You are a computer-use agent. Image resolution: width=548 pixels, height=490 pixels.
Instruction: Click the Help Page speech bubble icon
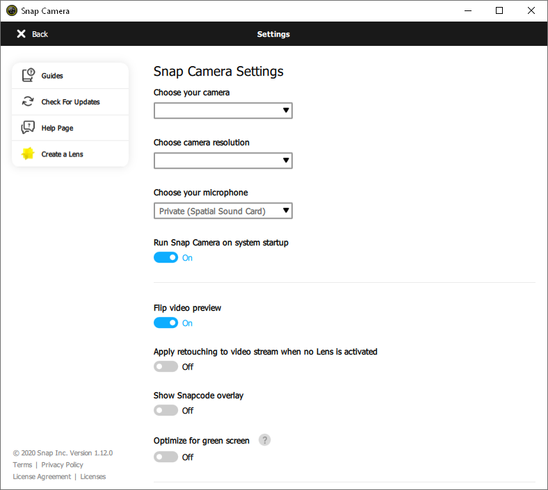pos(28,128)
